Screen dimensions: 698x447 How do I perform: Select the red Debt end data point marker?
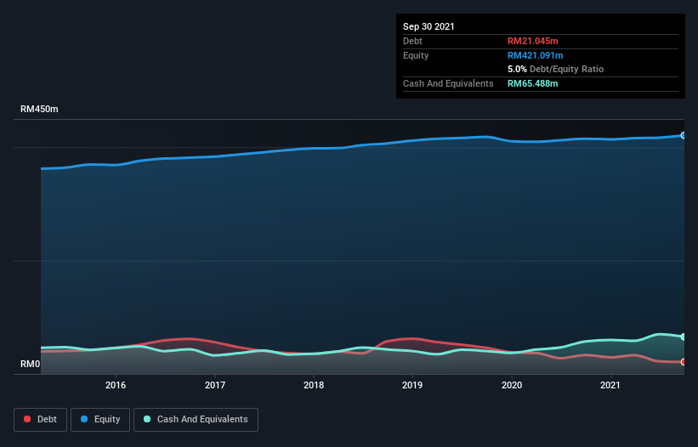684,362
